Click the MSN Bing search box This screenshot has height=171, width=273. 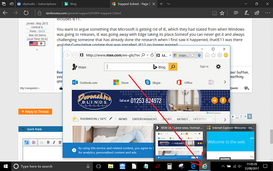(x=129, y=67)
